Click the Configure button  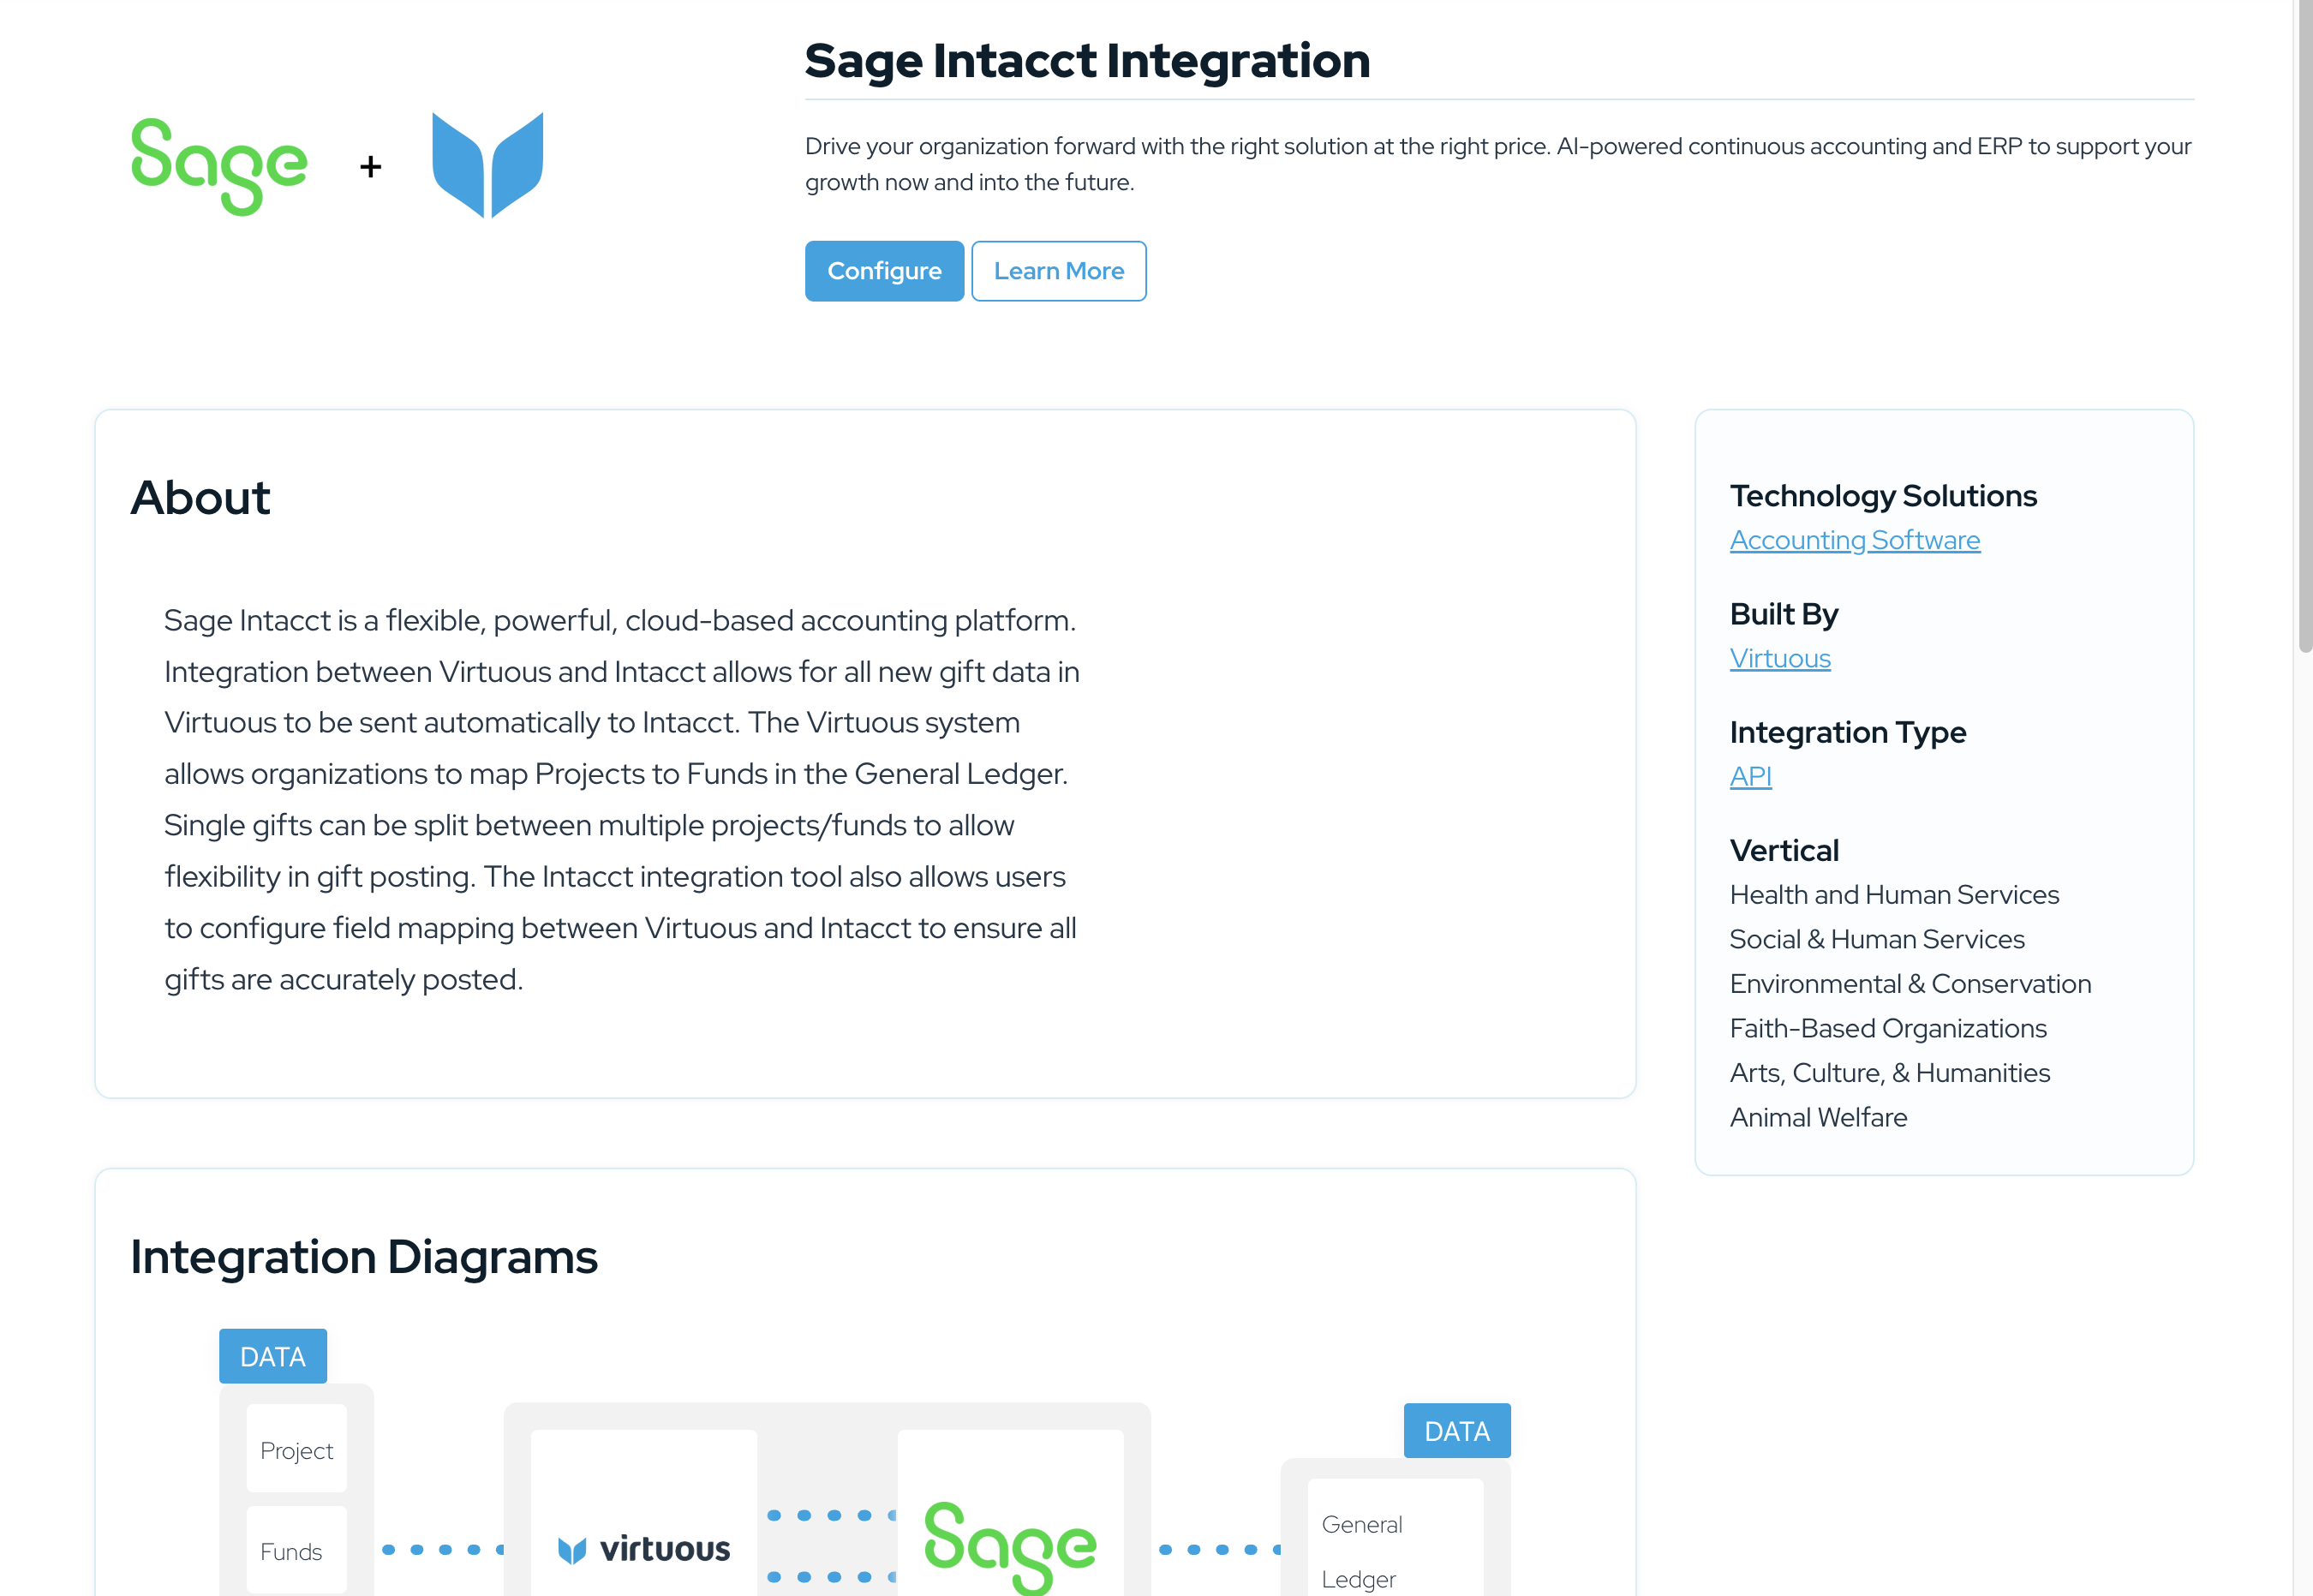point(884,271)
